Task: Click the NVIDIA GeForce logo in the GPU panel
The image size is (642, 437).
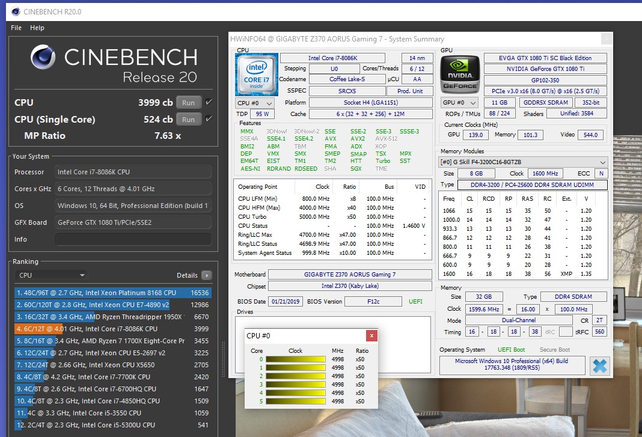Action: click(460, 74)
